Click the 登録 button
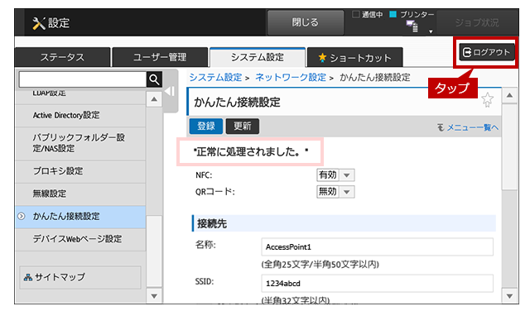The image size is (530, 311). (206, 126)
